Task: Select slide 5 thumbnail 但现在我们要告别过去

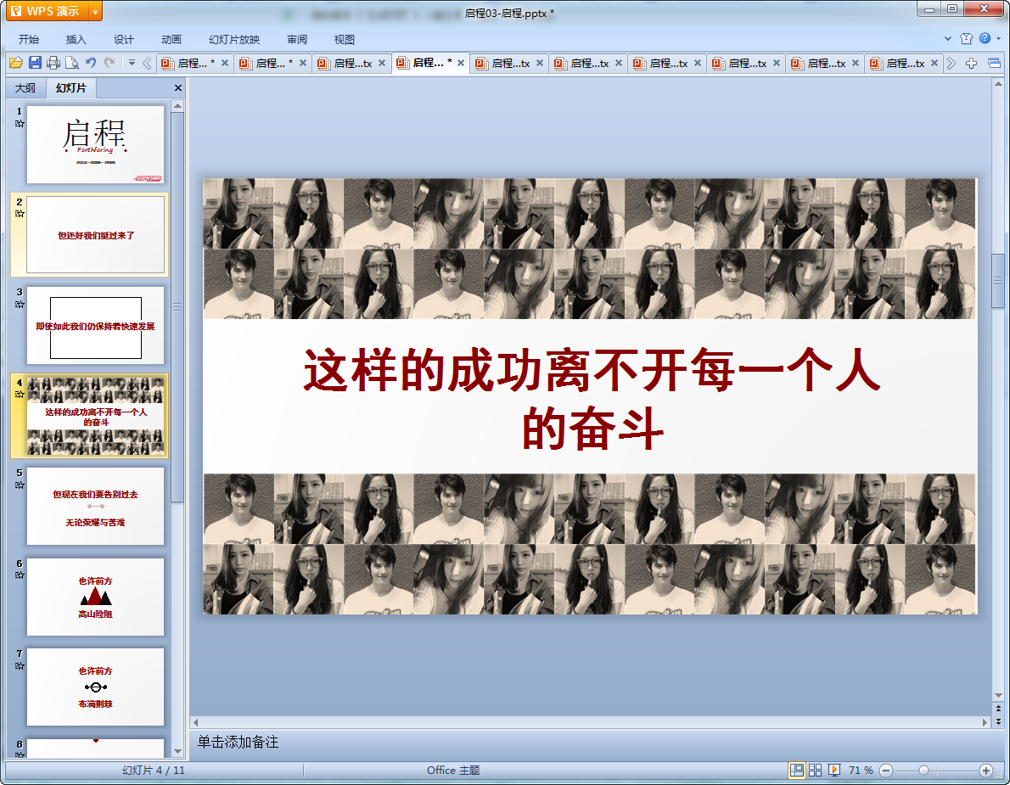Action: click(95, 506)
